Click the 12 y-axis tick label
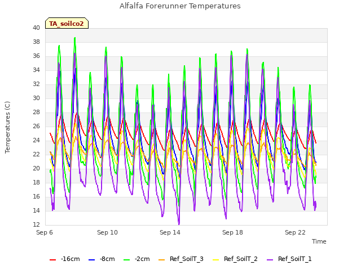Image resolution: width=361 pixels, height=270 pixels. click(x=36, y=224)
